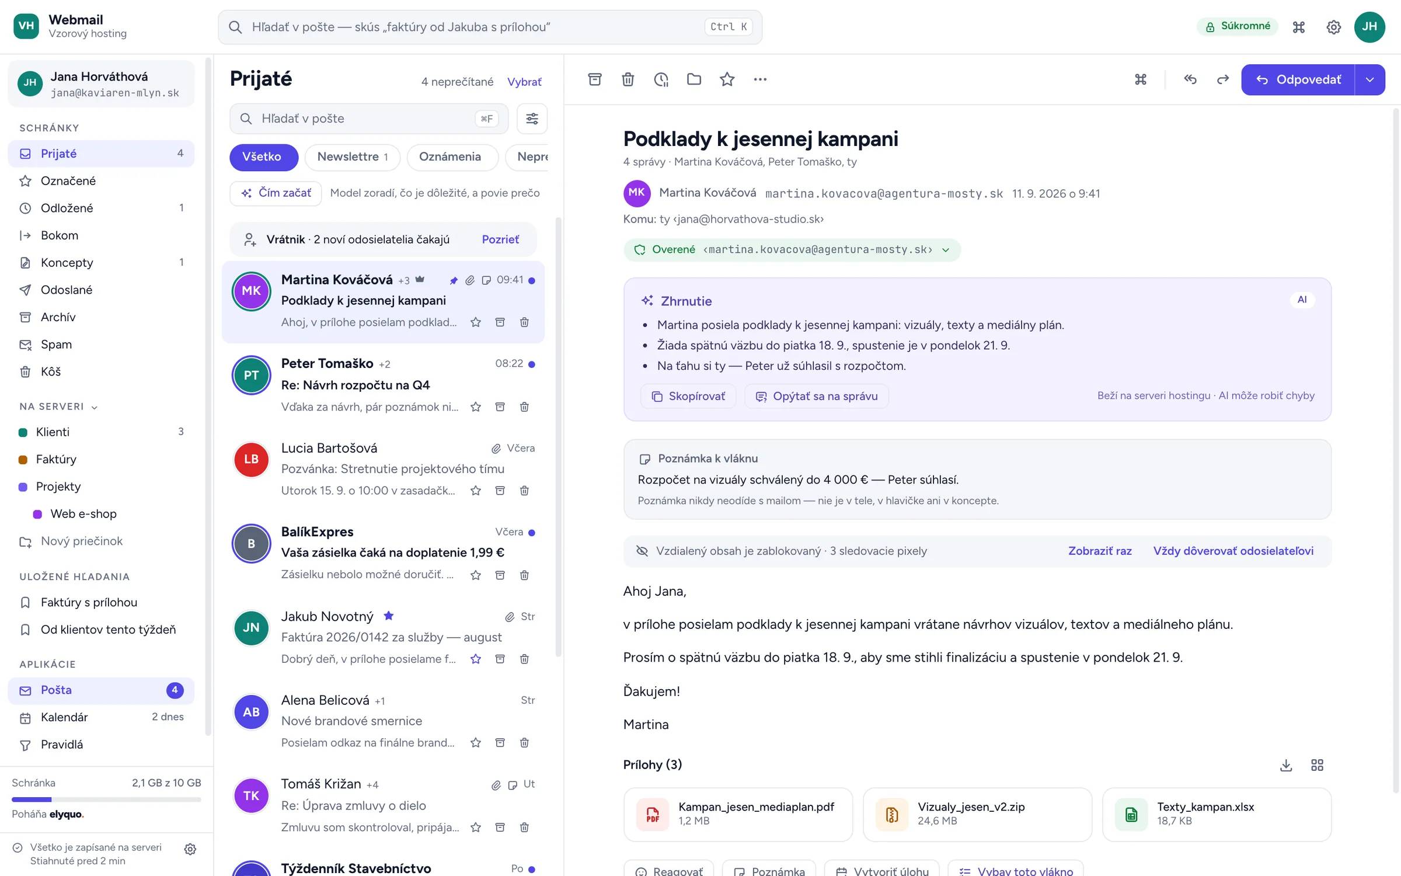The width and height of the screenshot is (1401, 876).
Task: Toggle star on Alena Belicová message
Action: [x=476, y=743]
